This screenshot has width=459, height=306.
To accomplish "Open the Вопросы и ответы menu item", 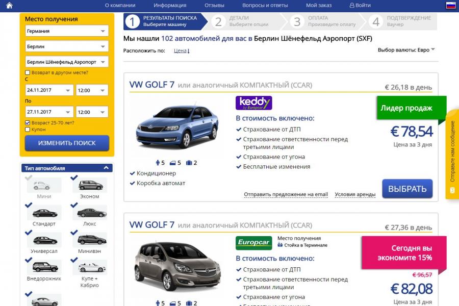I will tap(265, 5).
